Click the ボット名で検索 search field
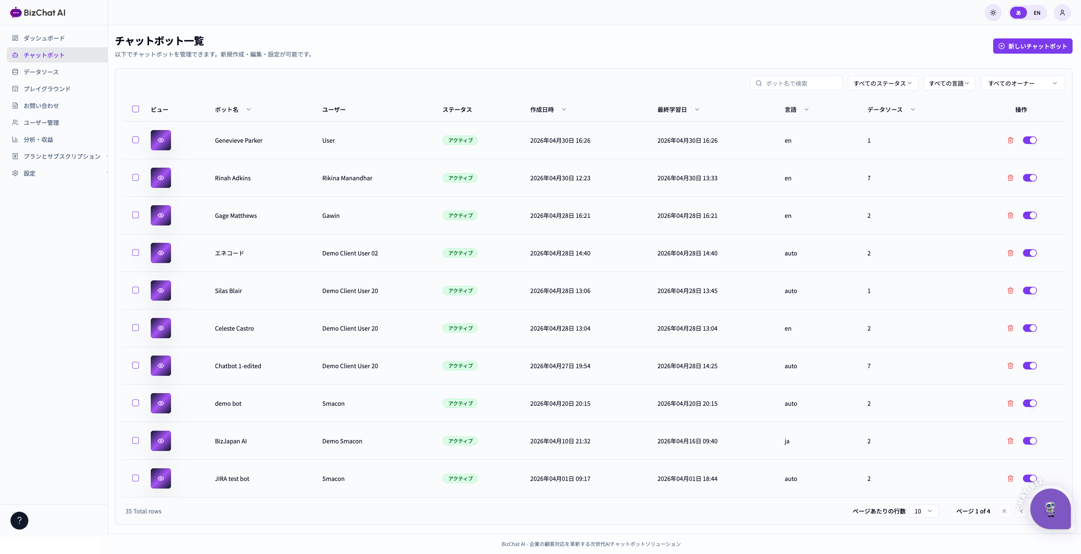 coord(796,83)
